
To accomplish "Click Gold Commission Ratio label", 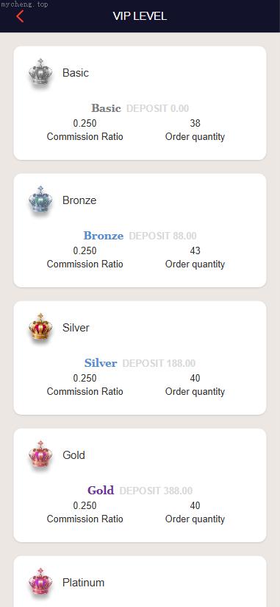I will [85, 519].
